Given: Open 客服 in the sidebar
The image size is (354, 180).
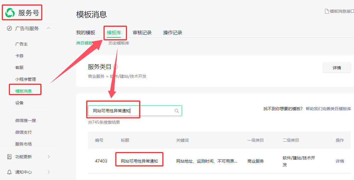Looking at the screenshot, I should (x=19, y=67).
